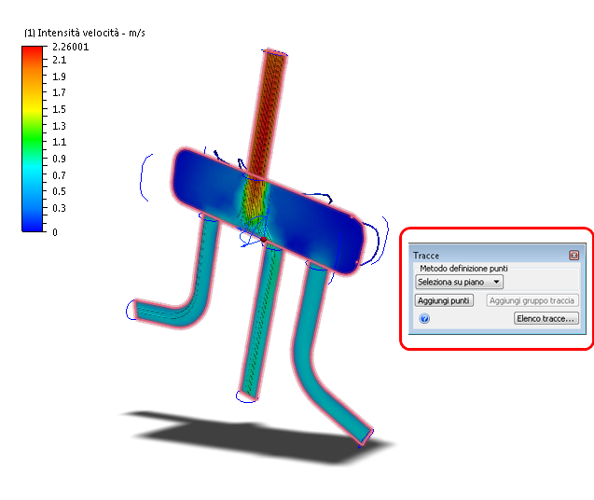
Task: Click the blue help icon in Tracce
Action: tap(424, 318)
